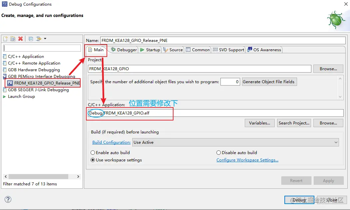The height and width of the screenshot is (210, 350).
Task: Click the C/C++ Remote Application tree icon
Action: pyautogui.click(x=4, y=63)
